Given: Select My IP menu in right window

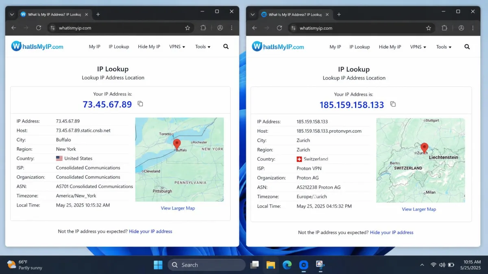Looking at the screenshot, I should click(x=335, y=47).
